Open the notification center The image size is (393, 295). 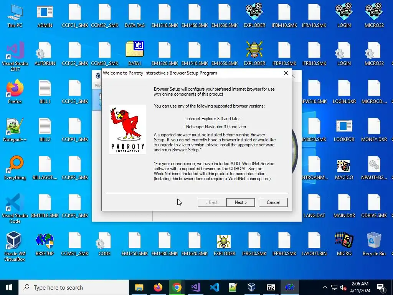point(381,287)
